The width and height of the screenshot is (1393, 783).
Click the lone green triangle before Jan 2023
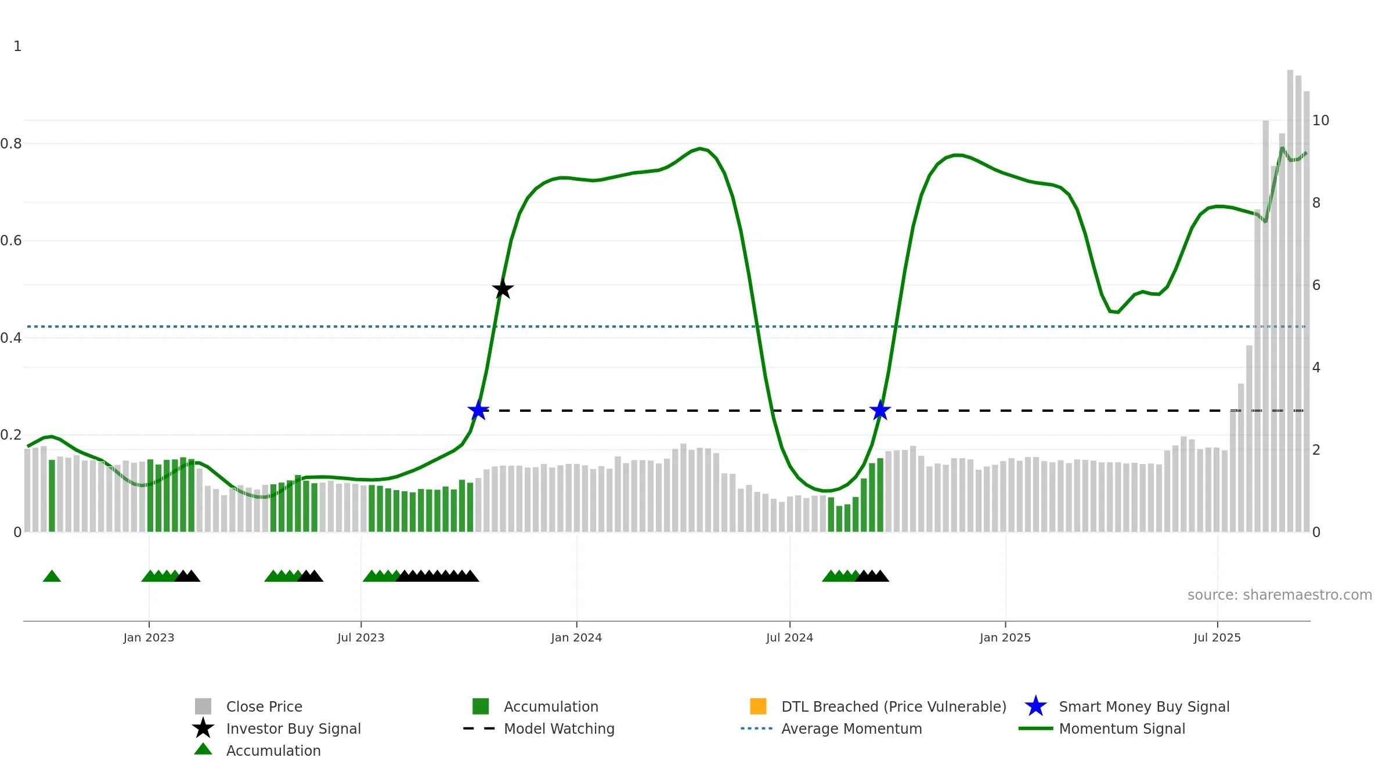tap(52, 576)
